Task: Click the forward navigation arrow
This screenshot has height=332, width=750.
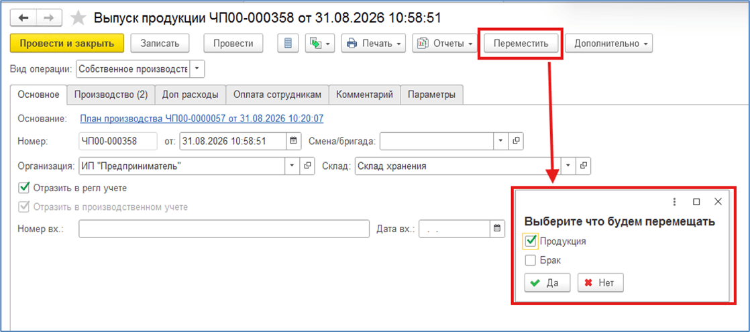Action: 49,17
